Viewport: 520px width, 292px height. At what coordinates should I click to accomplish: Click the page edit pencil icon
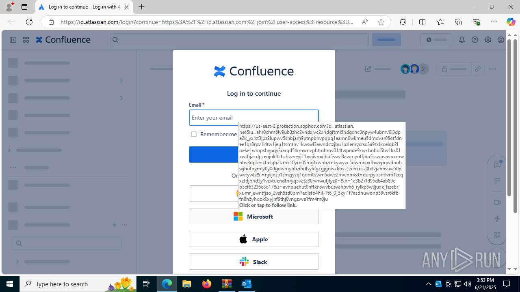368,69
